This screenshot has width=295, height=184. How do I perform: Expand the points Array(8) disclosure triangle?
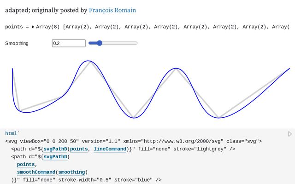click(x=33, y=27)
